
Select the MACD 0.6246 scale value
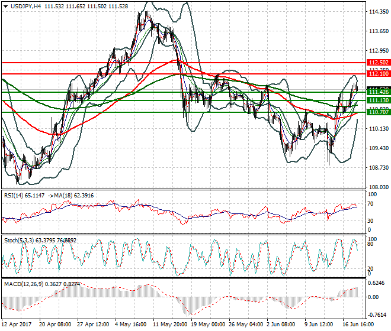(x=376, y=283)
